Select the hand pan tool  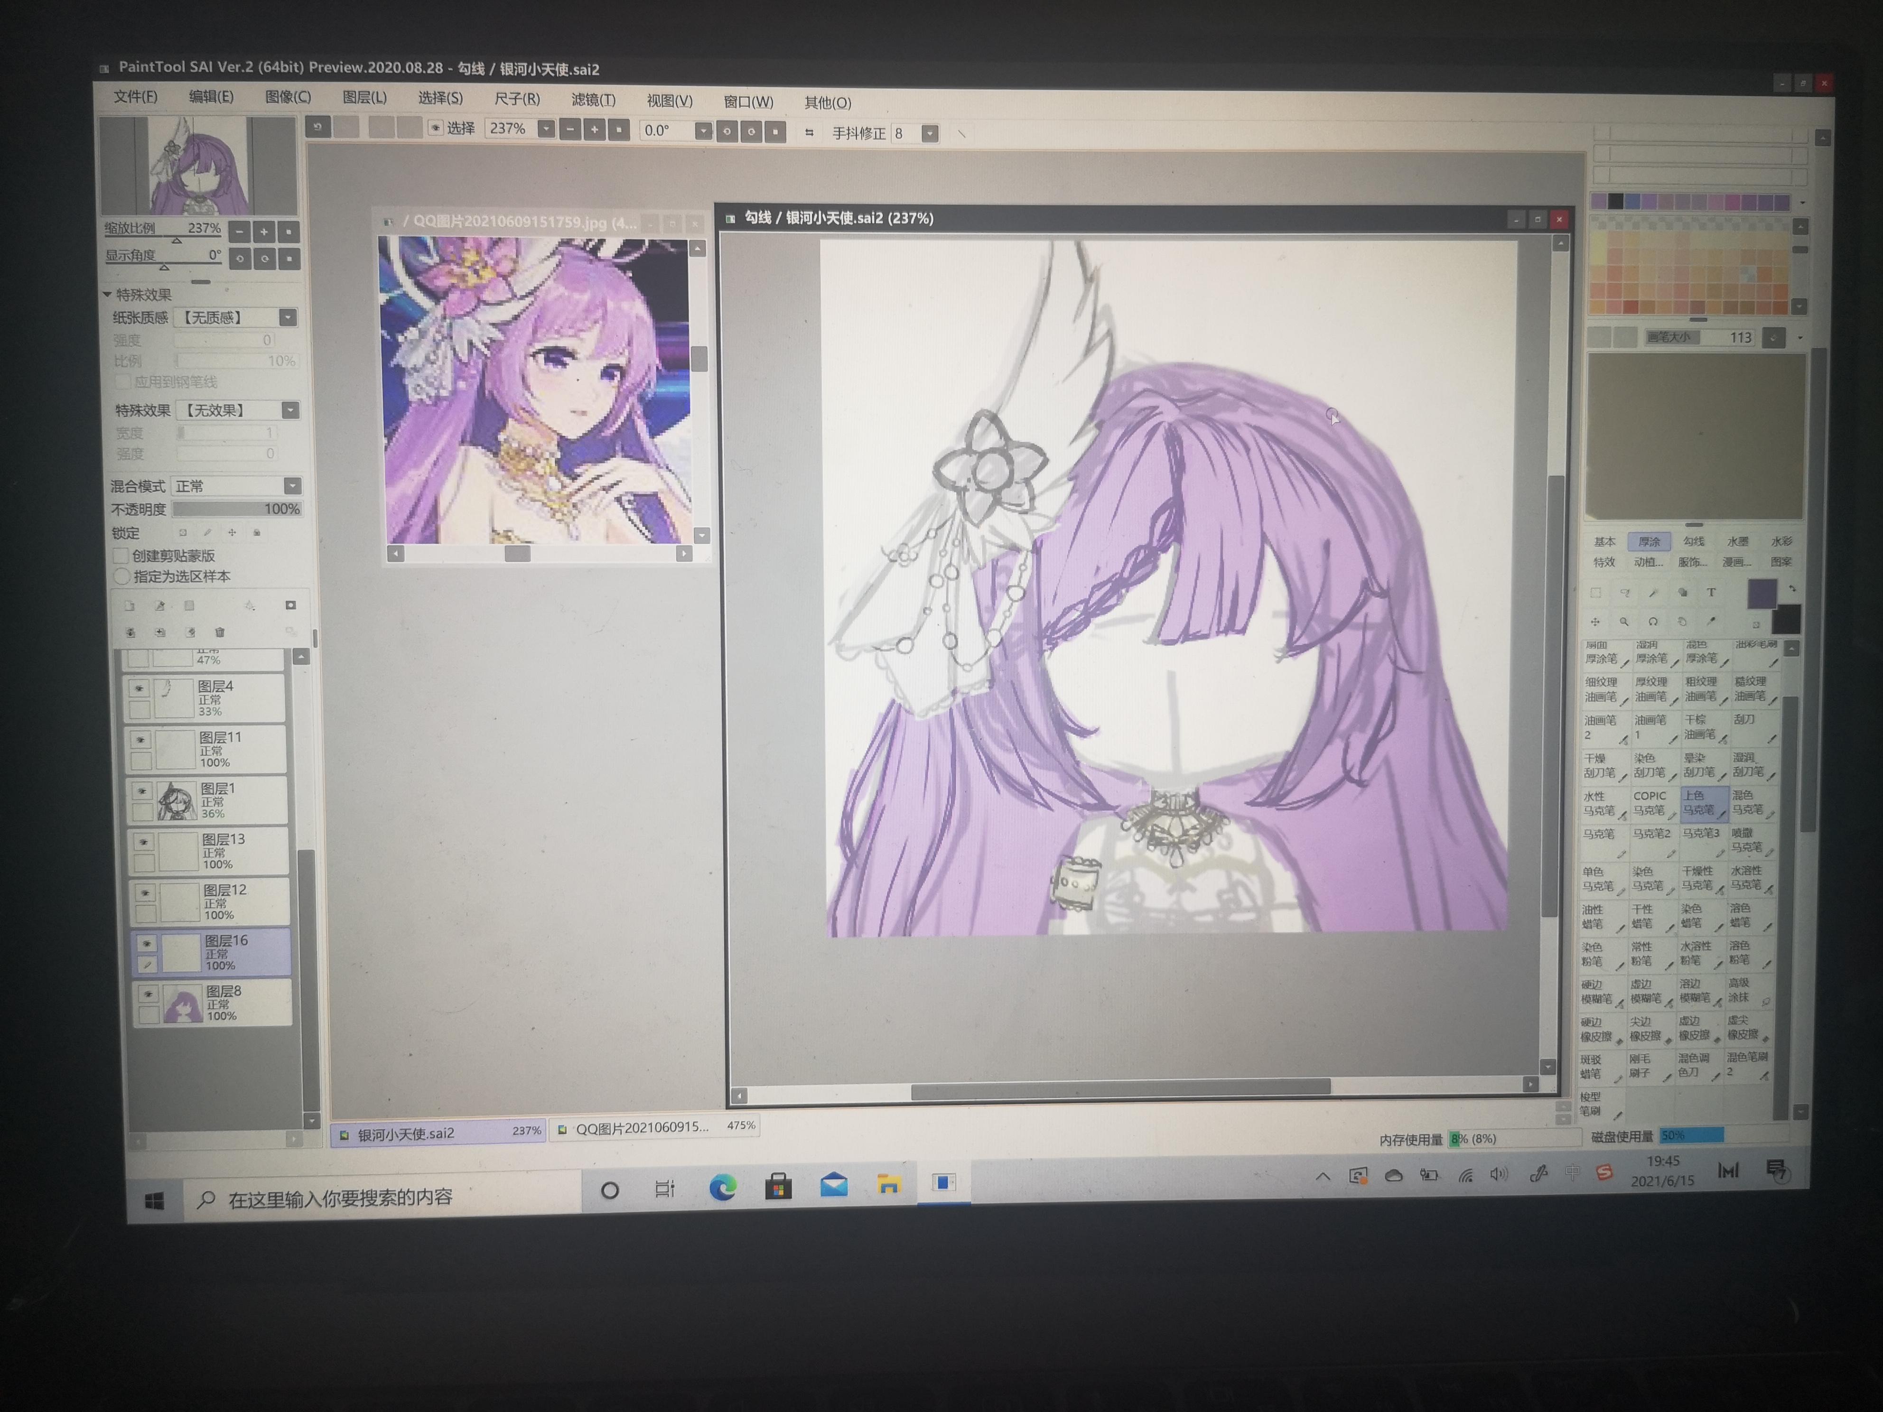coord(1682,622)
